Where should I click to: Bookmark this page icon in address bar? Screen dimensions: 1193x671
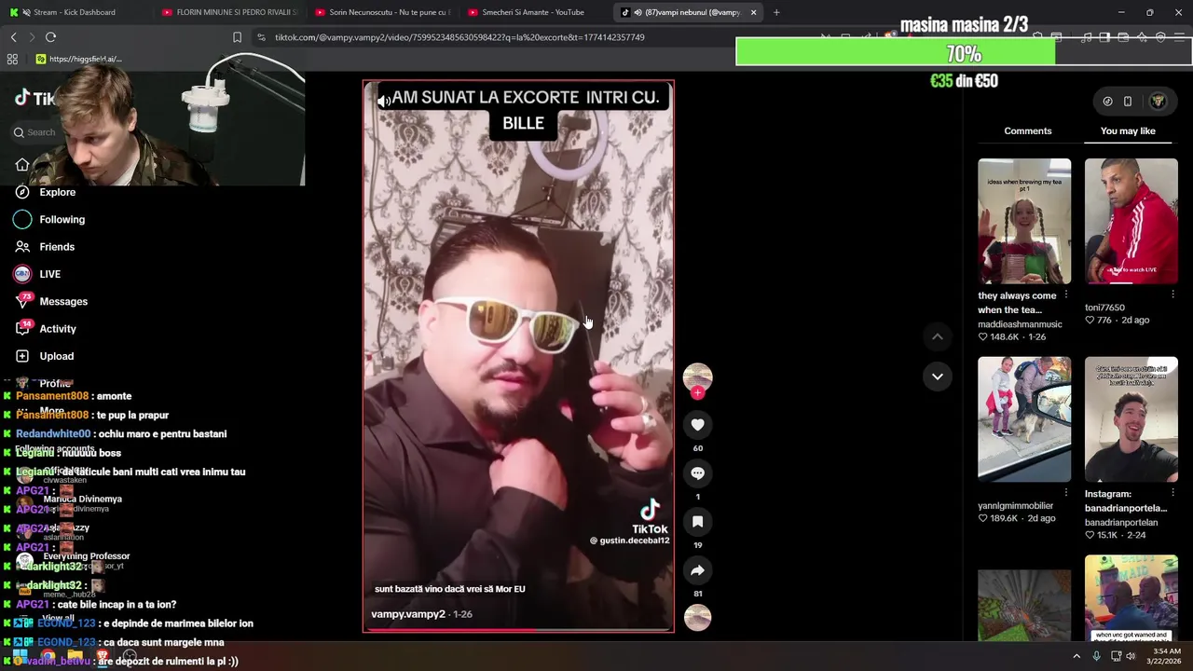[237, 37]
